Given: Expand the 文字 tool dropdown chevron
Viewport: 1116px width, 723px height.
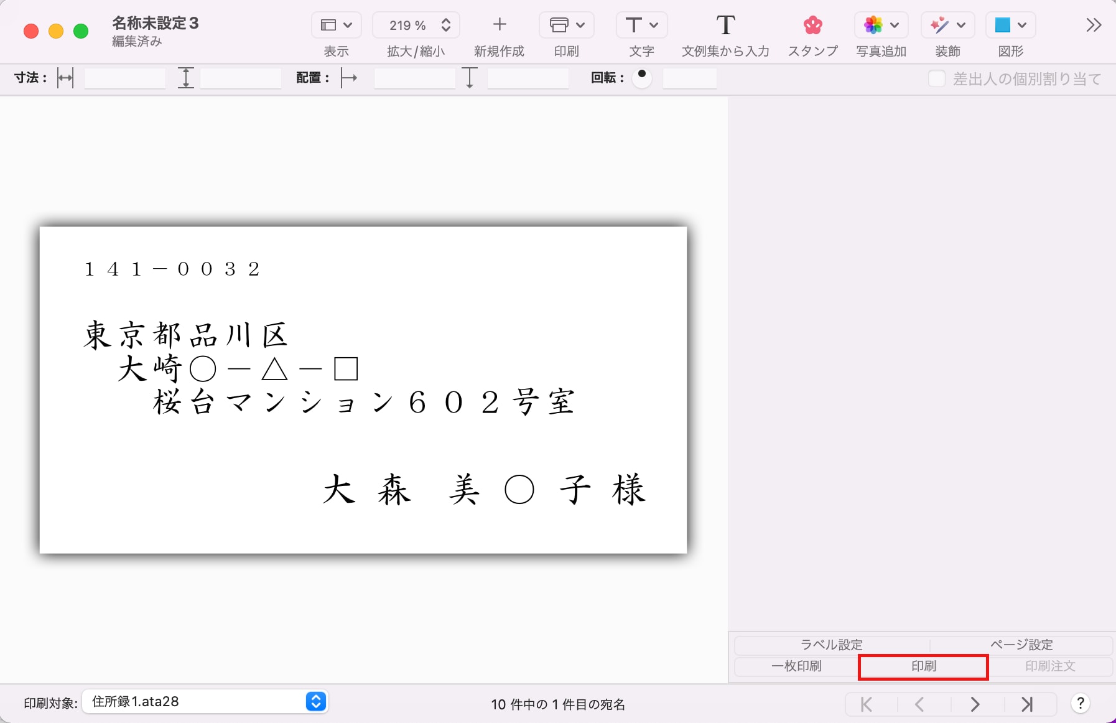Looking at the screenshot, I should pyautogui.click(x=654, y=26).
